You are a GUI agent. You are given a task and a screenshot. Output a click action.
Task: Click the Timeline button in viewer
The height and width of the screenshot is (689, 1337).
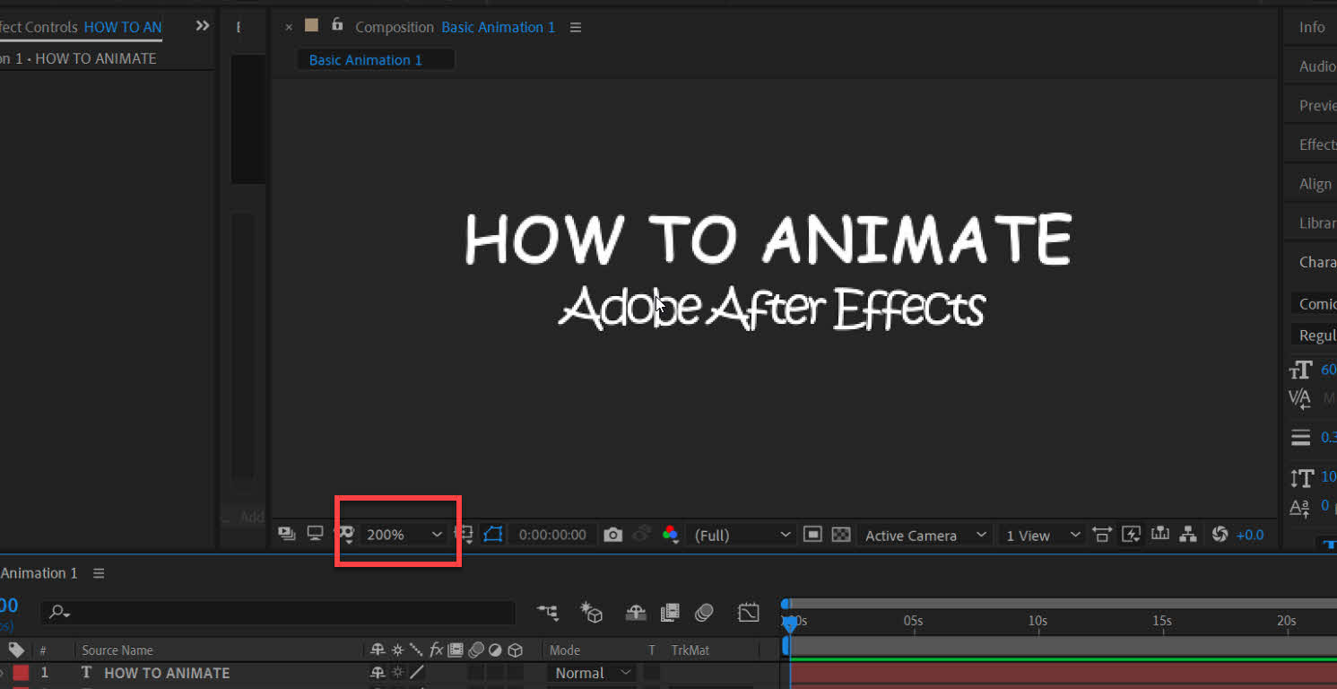pyautogui.click(x=1160, y=534)
